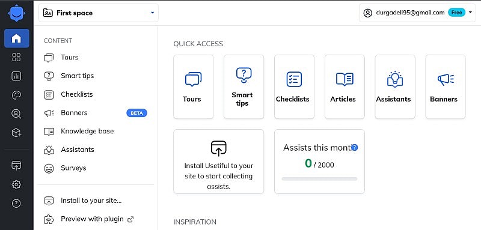Click the install upload icon in the dark sidebar
This screenshot has height=230, width=481.
(16, 165)
